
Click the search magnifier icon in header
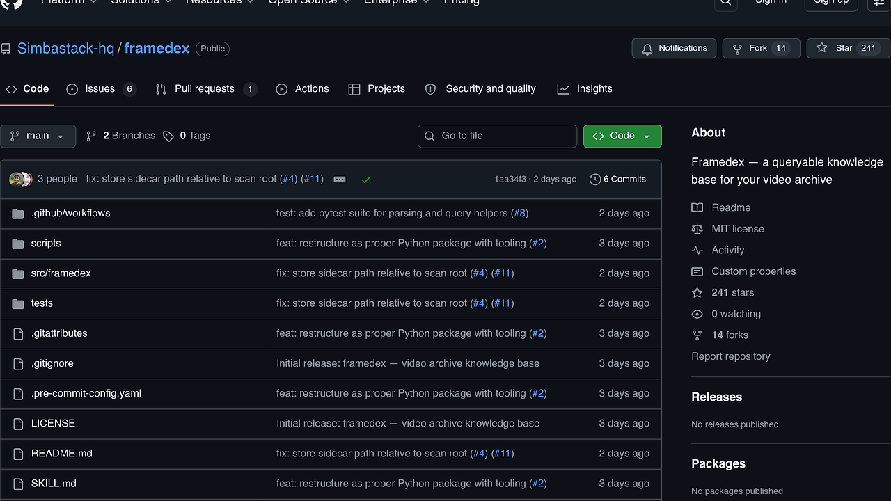point(726,2)
